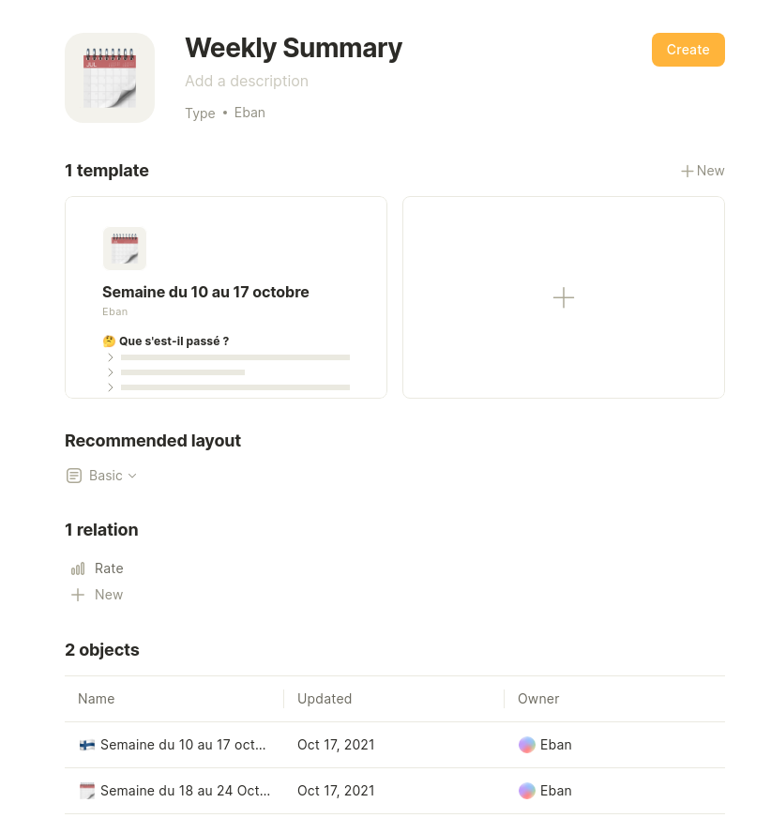This screenshot has width=771, height=818.
Task: Open Semaine du 18 au 24 Oct object
Action: 185,791
